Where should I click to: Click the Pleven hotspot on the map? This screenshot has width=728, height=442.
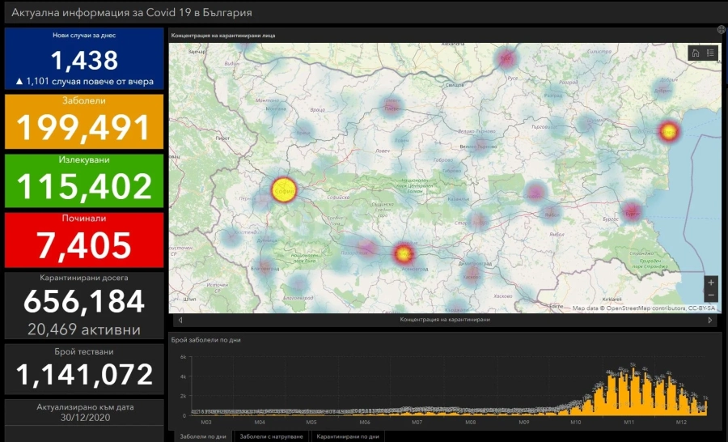click(392, 106)
